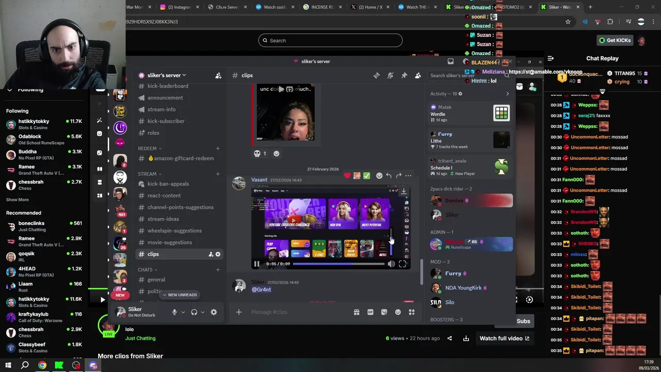Add heart reaction on Vasant's message
This screenshot has height=372, width=661.
coord(348,176)
